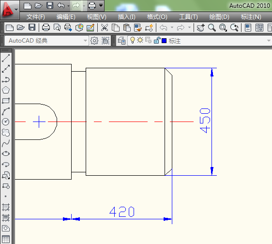The image size is (272, 244).
Task: Open the Layer Properties Manager icon
Action: 121,41
